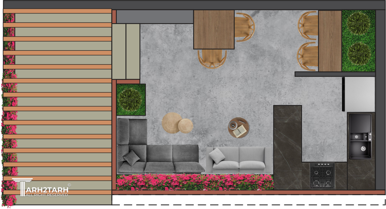This screenshot has width=386, height=209.
Task: Click the cushion on the light gray sofa
Action: pyautogui.click(x=216, y=156)
